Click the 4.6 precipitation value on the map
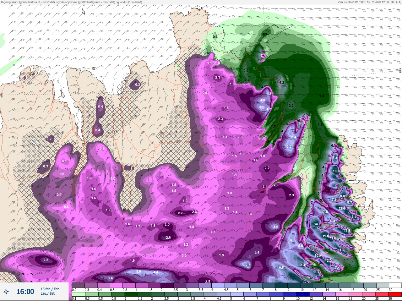The image size is (402, 301). (262, 107)
